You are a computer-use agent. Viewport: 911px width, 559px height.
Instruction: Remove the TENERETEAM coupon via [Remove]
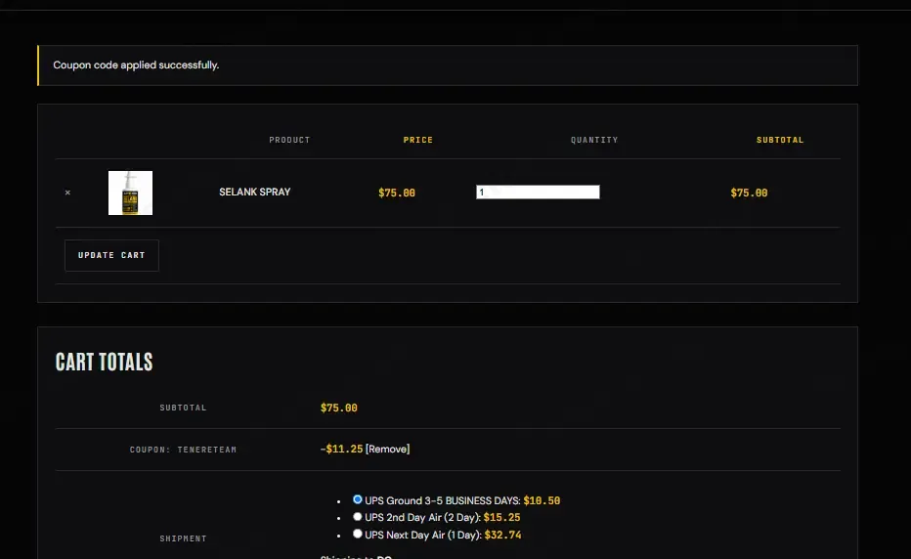pyautogui.click(x=387, y=449)
